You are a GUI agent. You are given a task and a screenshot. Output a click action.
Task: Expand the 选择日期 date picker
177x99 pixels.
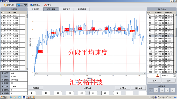tap(168, 76)
